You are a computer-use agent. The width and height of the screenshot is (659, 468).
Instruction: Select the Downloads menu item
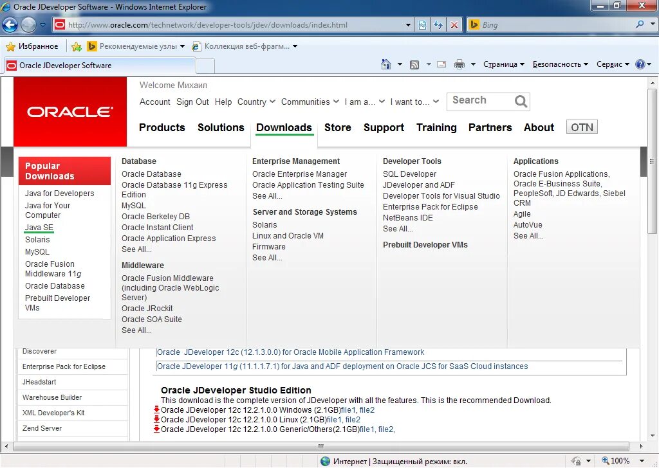(284, 127)
